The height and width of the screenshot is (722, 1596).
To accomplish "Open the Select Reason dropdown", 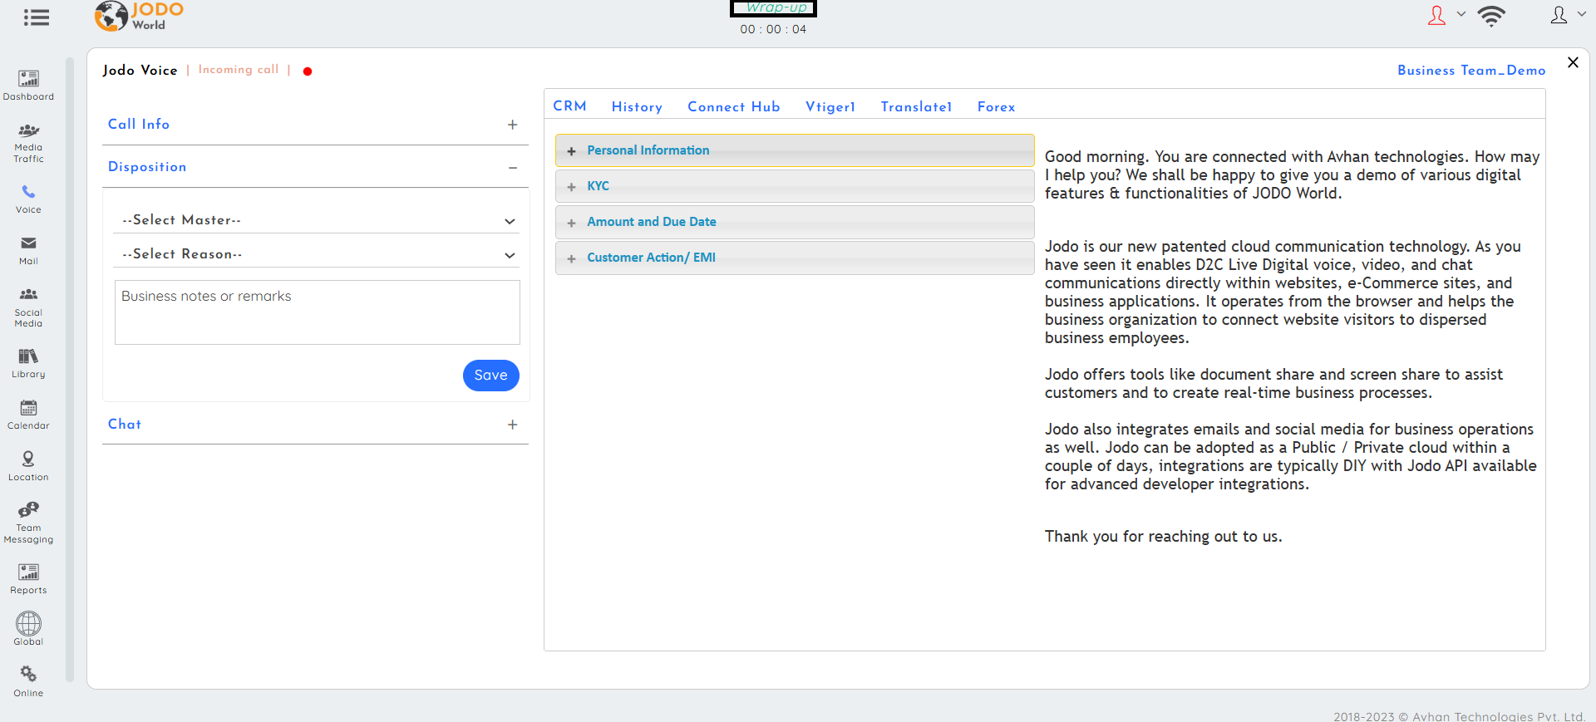I will [316, 254].
